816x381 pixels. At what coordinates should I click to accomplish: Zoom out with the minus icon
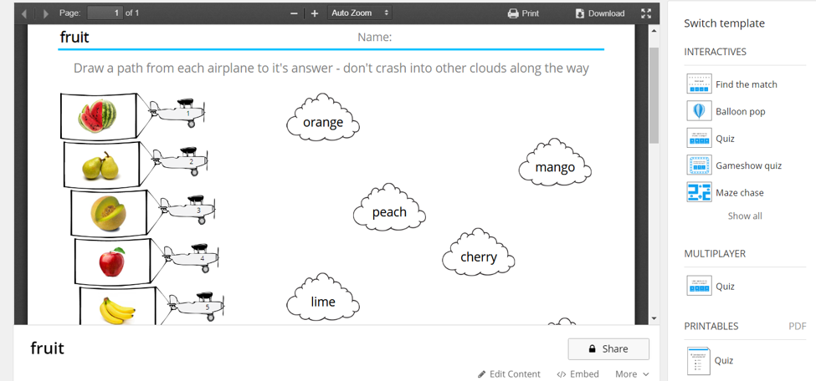[x=294, y=13]
